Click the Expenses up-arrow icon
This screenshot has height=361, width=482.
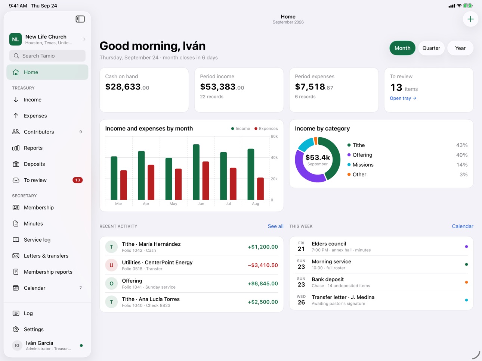click(16, 116)
